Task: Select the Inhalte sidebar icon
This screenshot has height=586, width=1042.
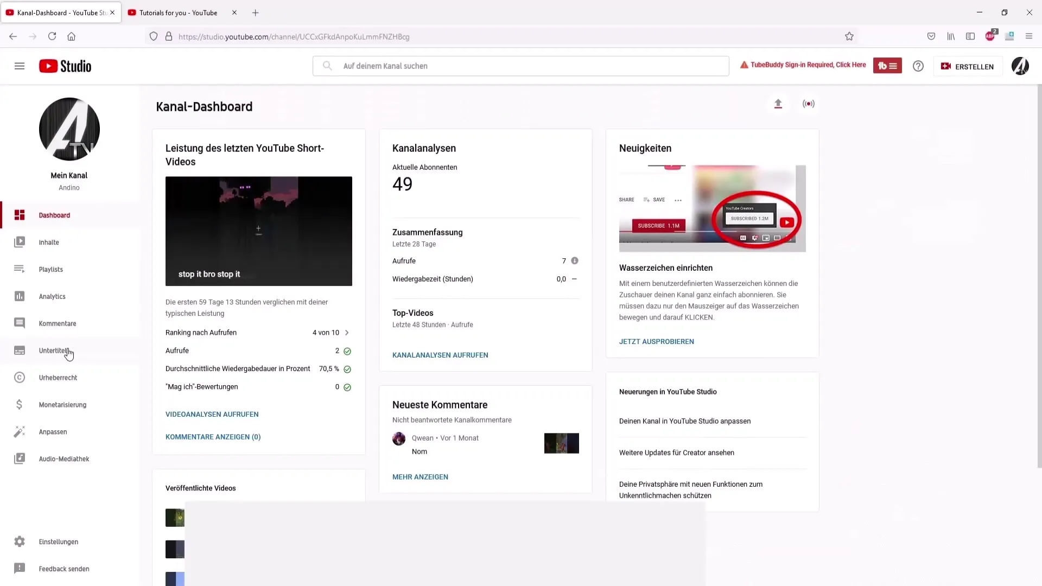Action: pos(20,242)
